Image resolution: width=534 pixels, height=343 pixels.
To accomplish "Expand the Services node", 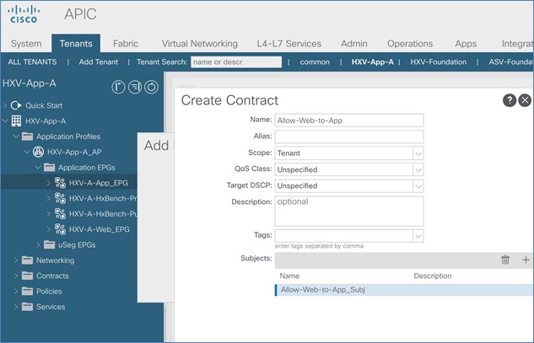I will (x=16, y=307).
